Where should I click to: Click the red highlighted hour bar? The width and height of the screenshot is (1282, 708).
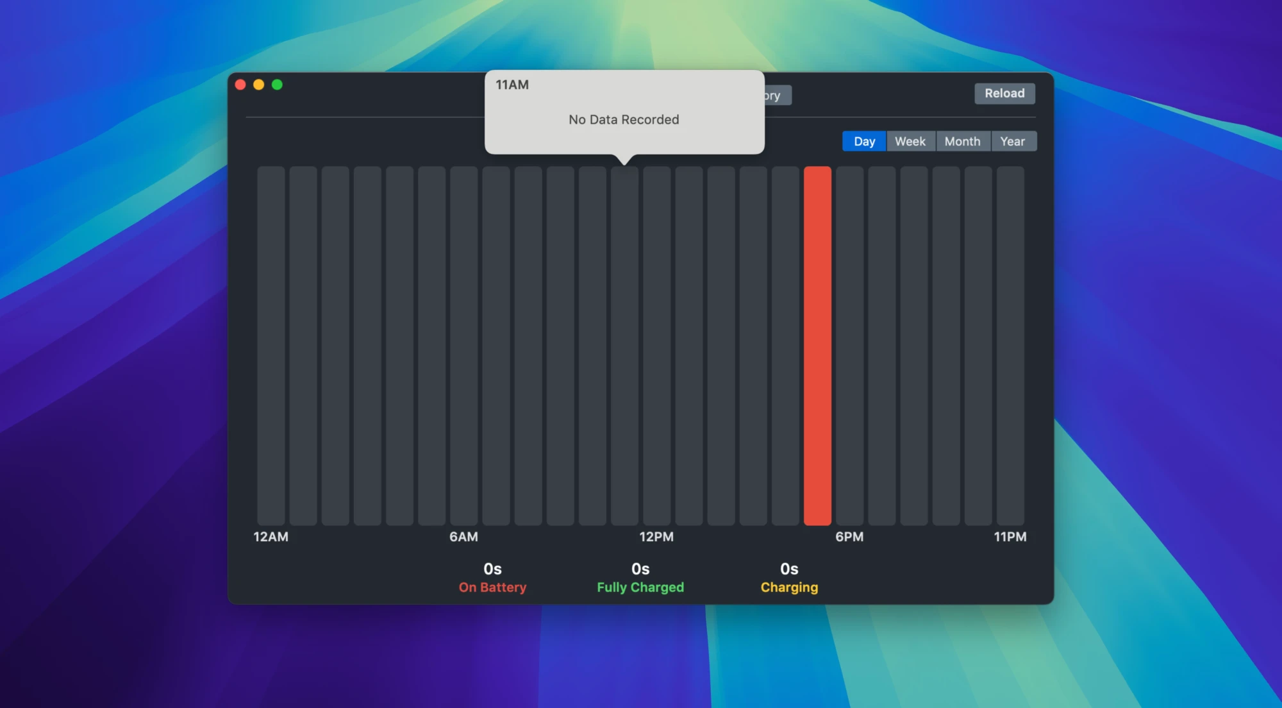[817, 346]
